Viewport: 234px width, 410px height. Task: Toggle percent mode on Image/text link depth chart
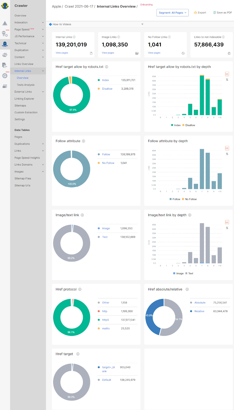click(227, 228)
